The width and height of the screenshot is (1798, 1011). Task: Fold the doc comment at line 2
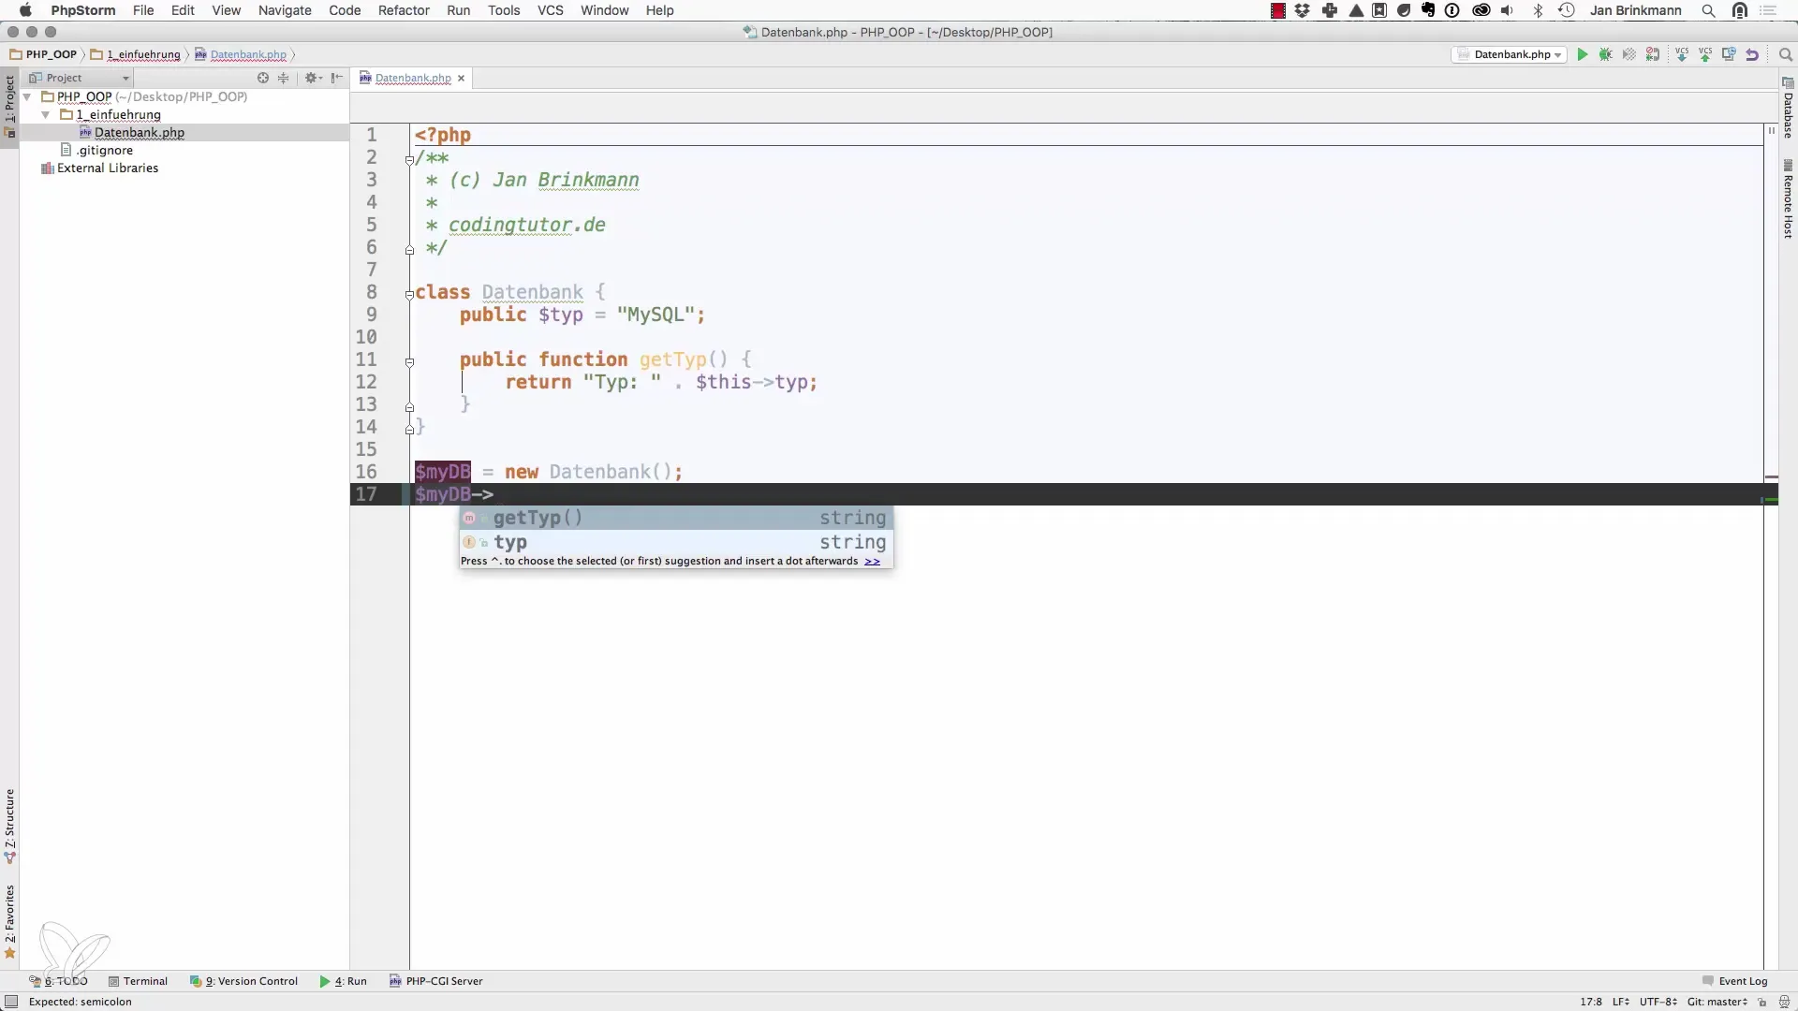point(409,159)
